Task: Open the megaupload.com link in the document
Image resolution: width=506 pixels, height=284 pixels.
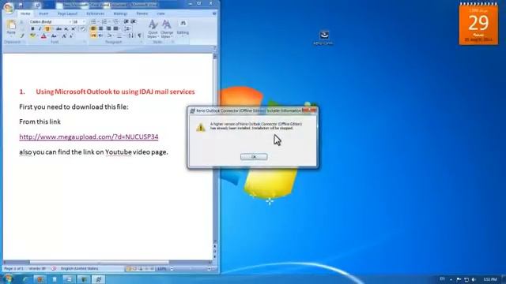Action: tap(89, 136)
